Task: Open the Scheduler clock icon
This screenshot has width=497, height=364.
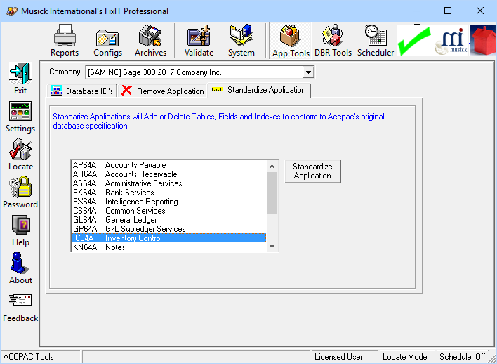Action: 376,40
